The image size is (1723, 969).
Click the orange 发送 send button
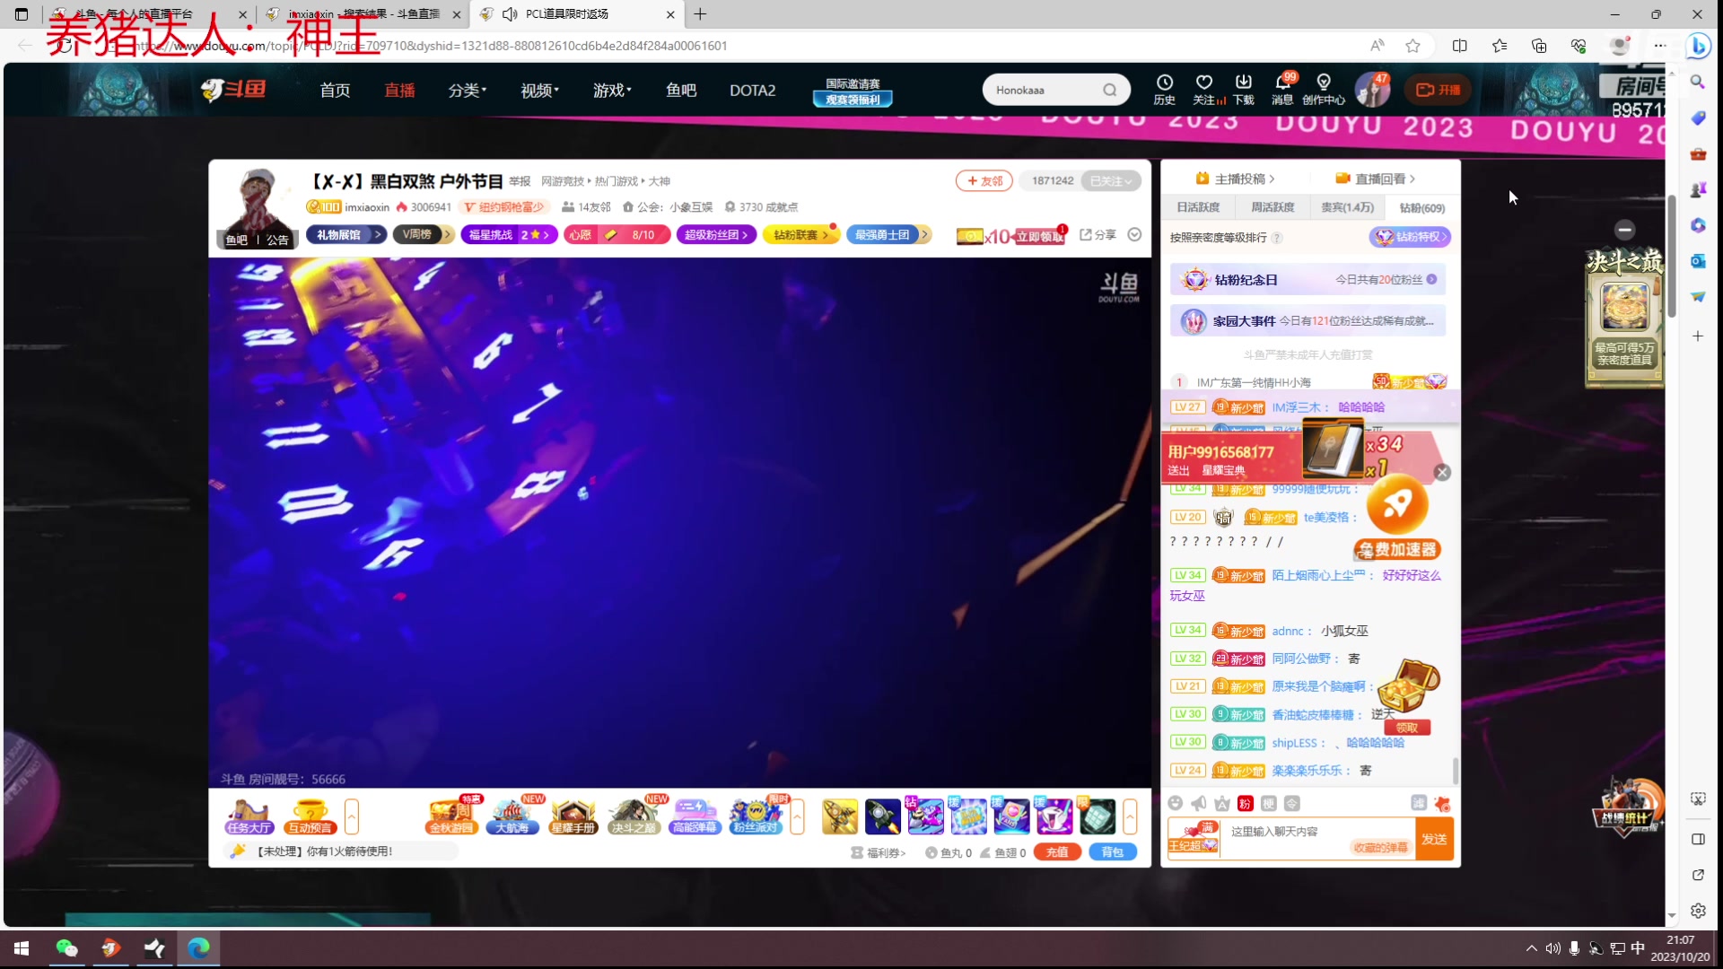click(x=1433, y=839)
